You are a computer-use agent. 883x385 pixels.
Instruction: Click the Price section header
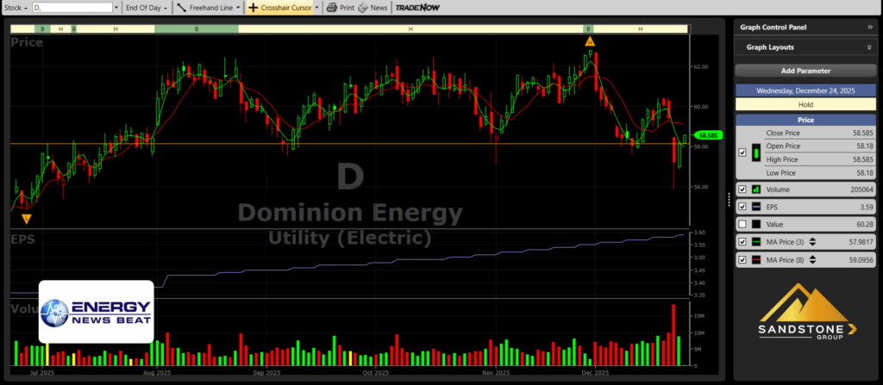click(805, 120)
